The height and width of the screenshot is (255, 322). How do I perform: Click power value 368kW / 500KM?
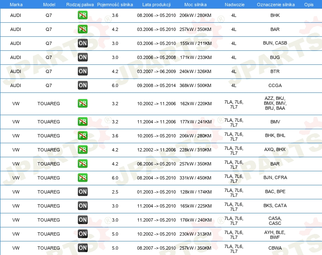(195, 85)
